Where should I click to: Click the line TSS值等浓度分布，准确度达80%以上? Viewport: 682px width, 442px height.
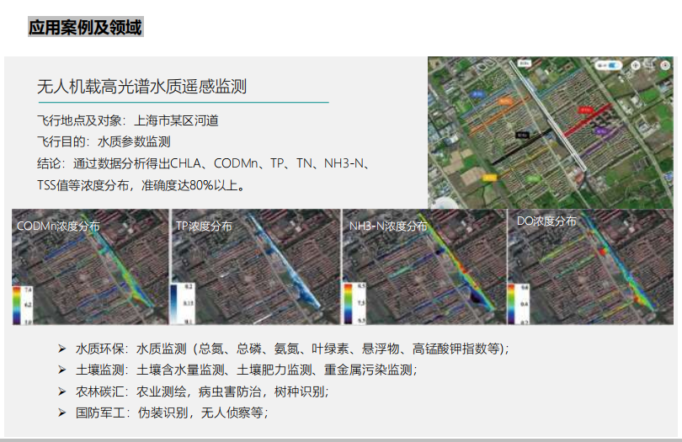[x=141, y=185]
